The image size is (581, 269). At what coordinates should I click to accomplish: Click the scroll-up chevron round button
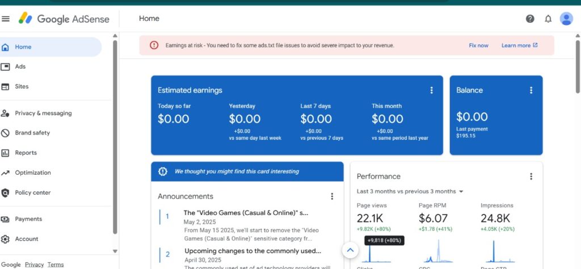(350, 250)
